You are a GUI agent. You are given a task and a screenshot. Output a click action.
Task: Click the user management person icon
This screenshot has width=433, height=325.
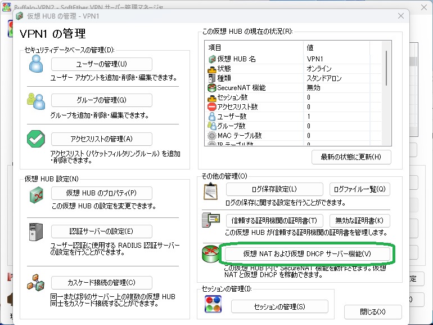(x=36, y=64)
